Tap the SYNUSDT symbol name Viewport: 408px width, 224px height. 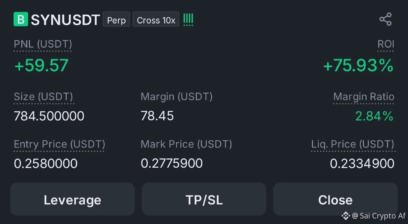[x=65, y=20]
